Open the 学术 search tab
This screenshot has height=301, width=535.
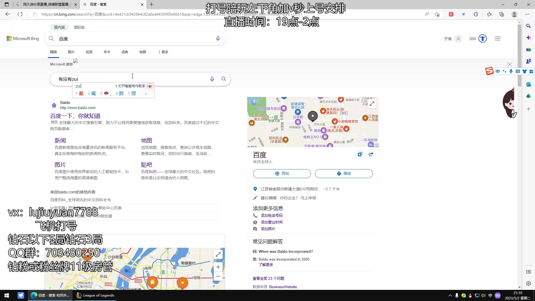107,52
